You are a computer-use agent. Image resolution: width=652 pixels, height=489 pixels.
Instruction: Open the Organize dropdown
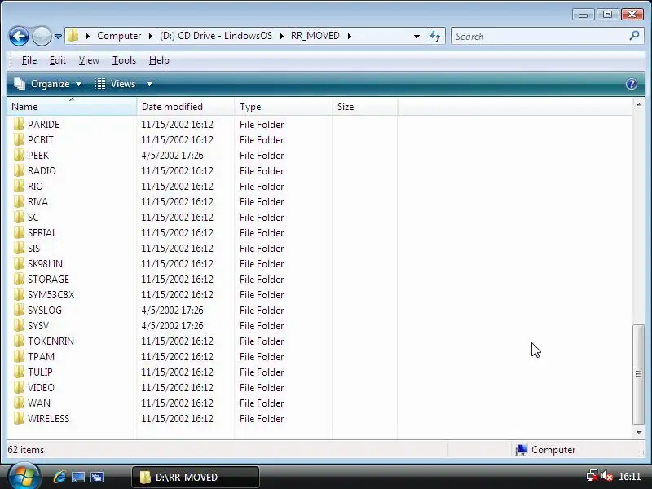[x=48, y=84]
